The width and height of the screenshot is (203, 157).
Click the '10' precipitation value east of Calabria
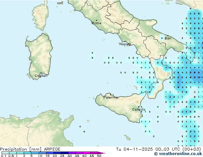[199, 77]
